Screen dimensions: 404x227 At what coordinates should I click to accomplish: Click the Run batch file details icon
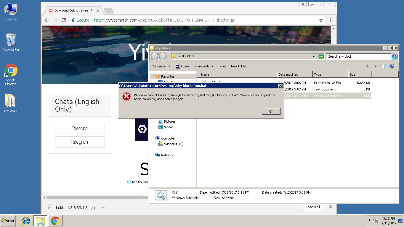[x=161, y=195]
